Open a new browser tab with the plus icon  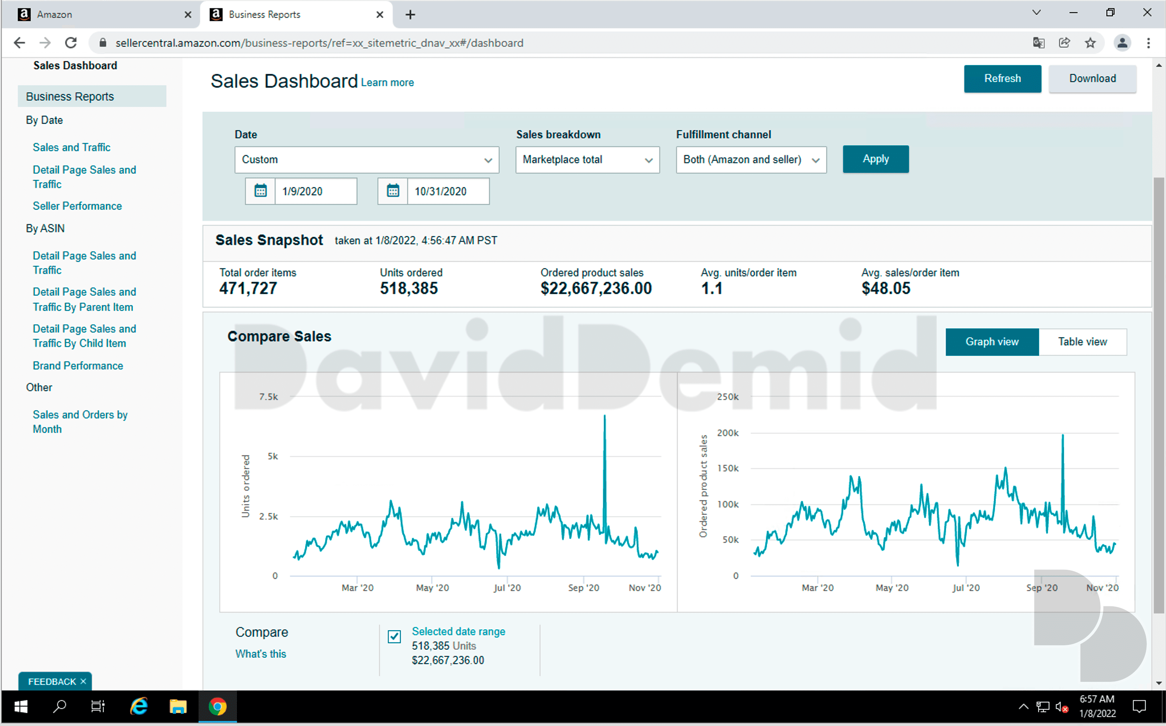(410, 14)
